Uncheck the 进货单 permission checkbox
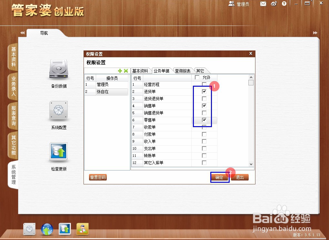Viewport: 329px width, 240px height. pos(204,91)
